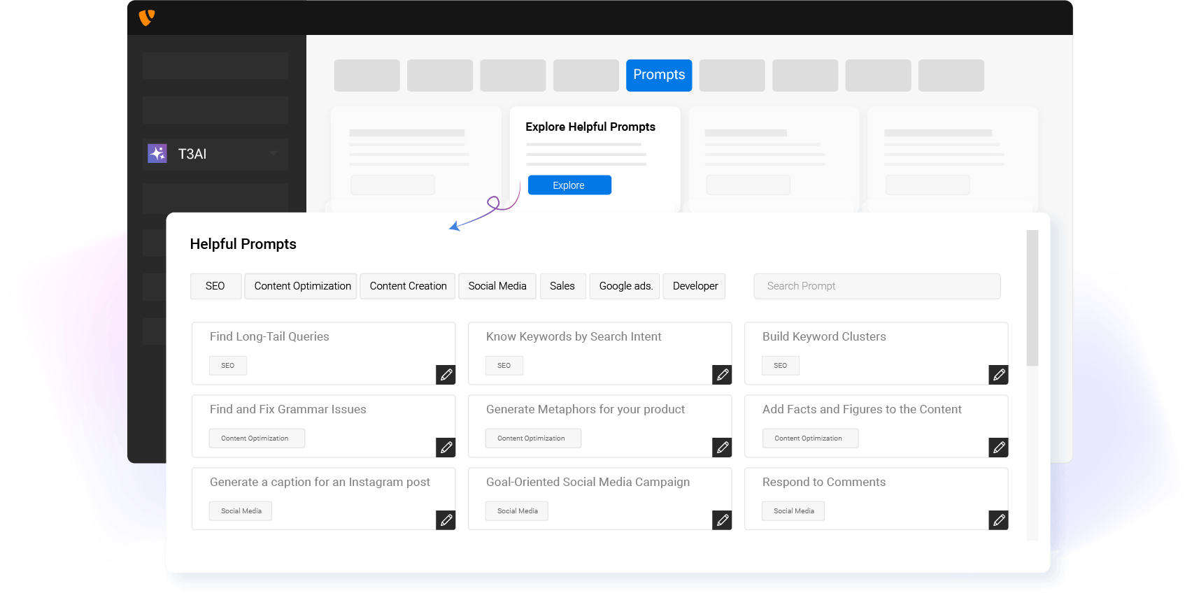Select the Social Media filter

pos(497,286)
